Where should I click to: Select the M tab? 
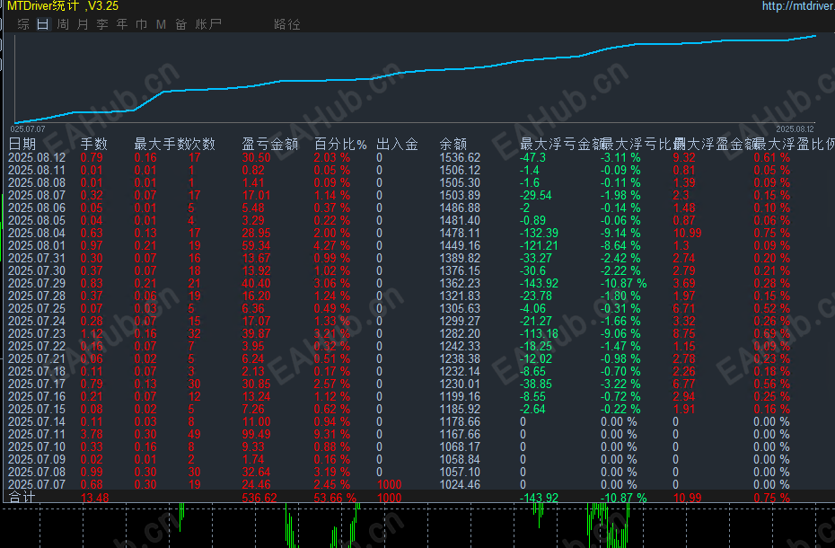161,24
